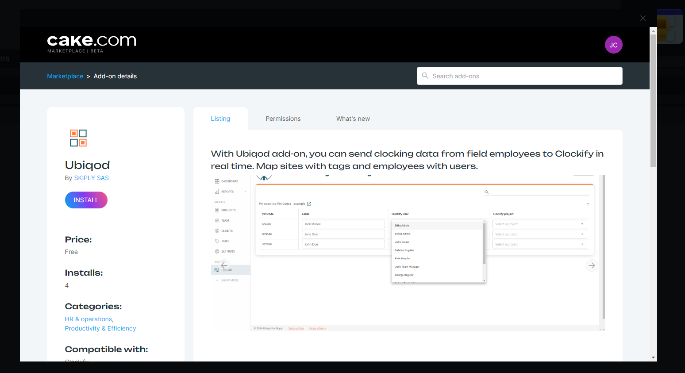The image size is (685, 373).
Task: Focus the Search add-ons field
Action: pyautogui.click(x=520, y=76)
